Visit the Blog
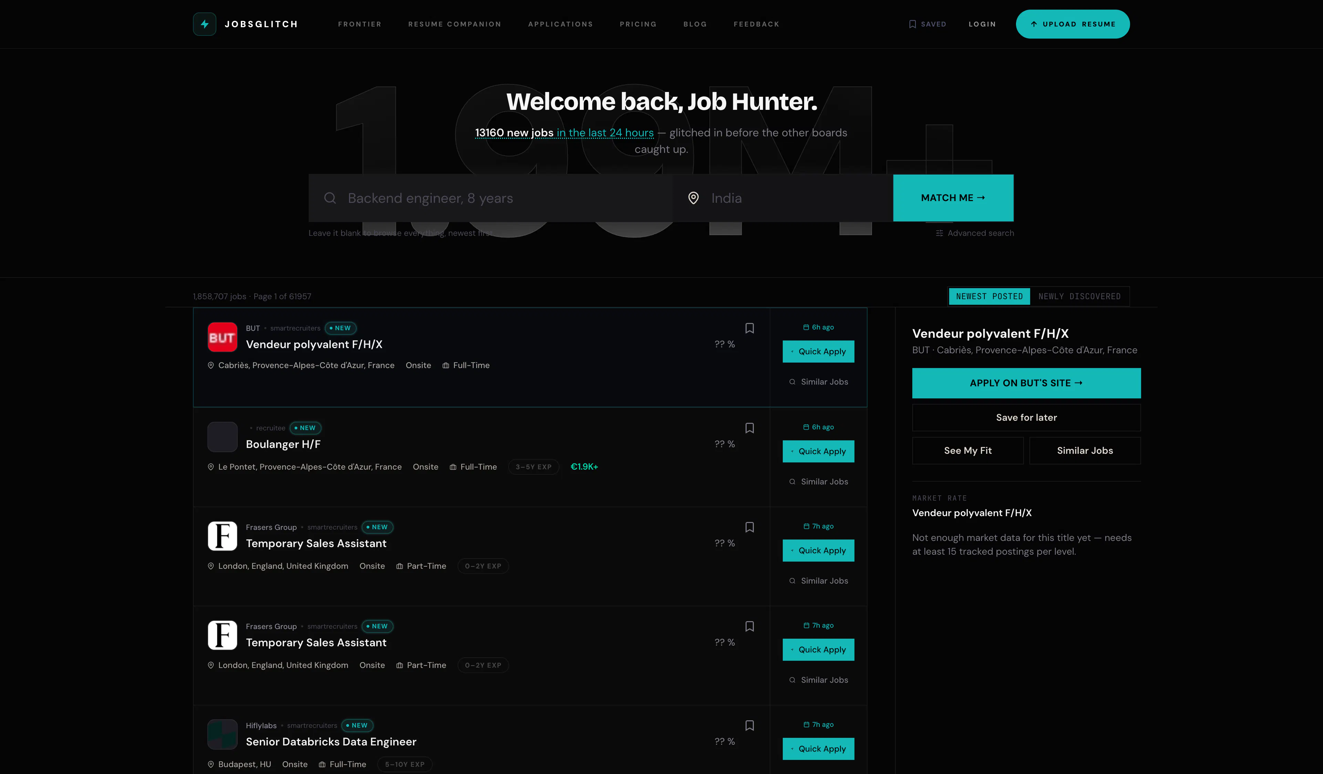 (x=695, y=24)
